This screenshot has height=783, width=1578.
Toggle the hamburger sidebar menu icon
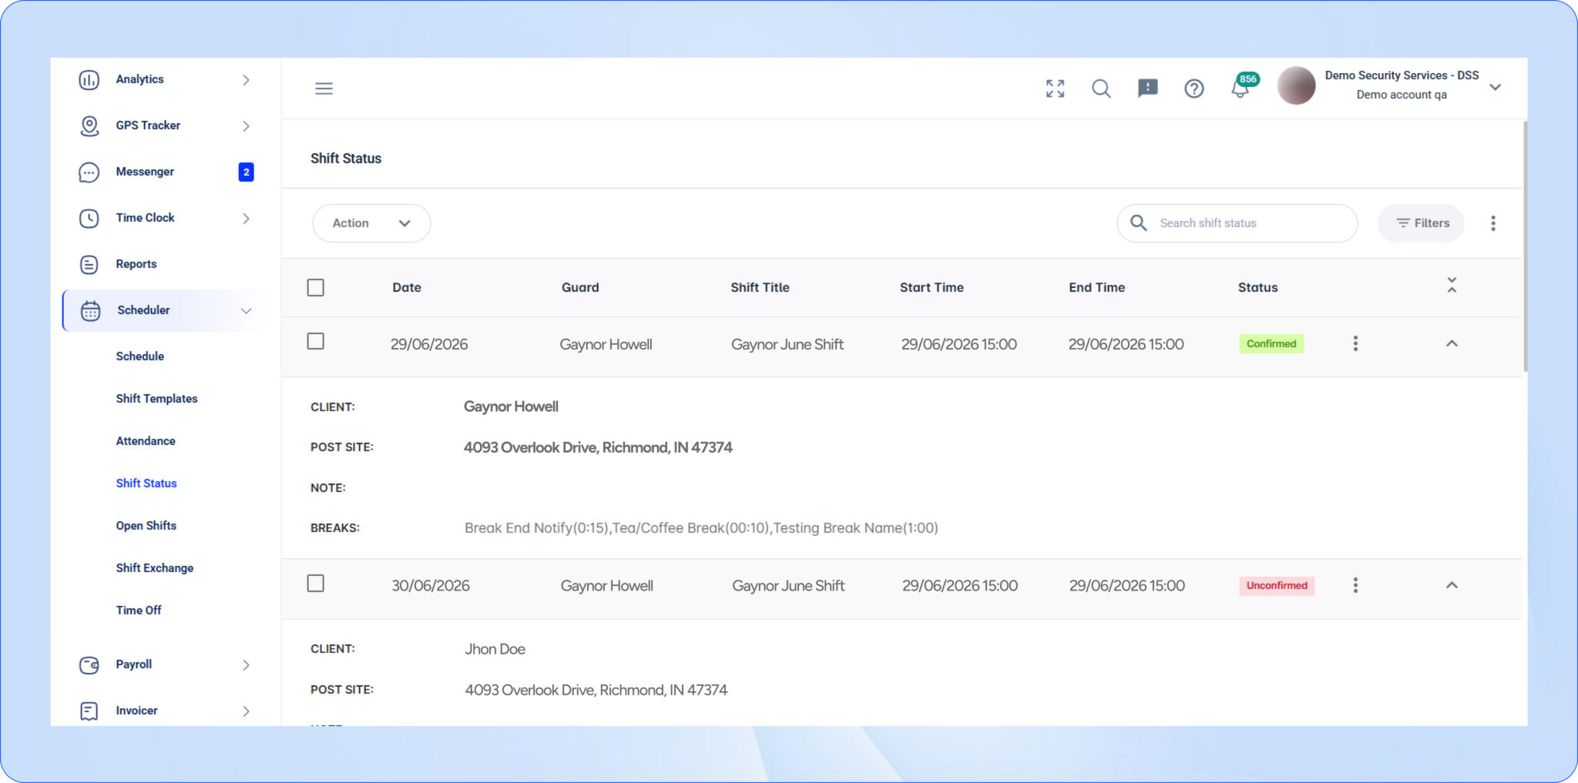click(x=324, y=89)
